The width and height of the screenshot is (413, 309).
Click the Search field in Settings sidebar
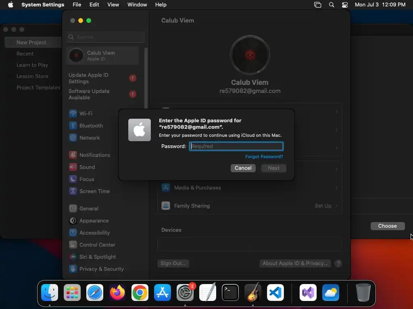point(106,37)
